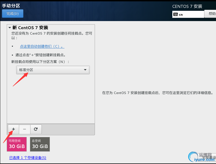Click the reload storage configuration icon
This screenshot has width=216, height=164.
[36, 129]
